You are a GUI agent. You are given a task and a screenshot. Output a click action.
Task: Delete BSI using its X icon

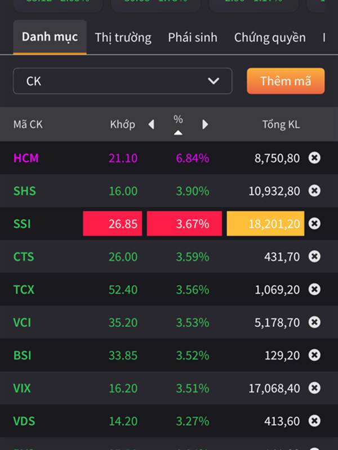(x=314, y=355)
